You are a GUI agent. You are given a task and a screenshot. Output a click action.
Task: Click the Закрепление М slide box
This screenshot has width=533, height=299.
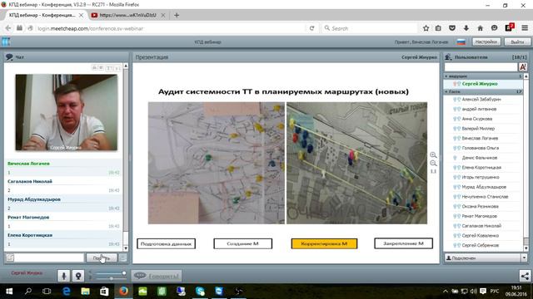403,243
